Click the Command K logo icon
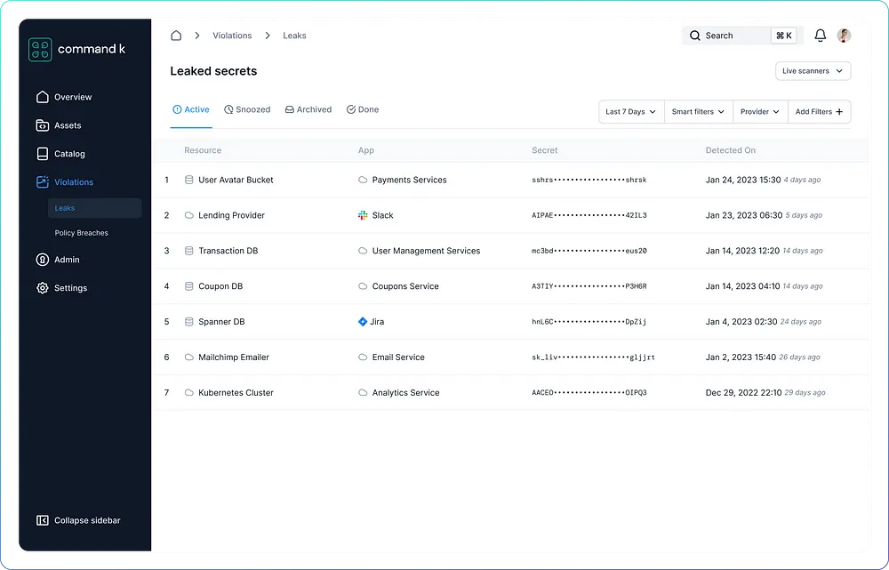The height and width of the screenshot is (570, 889). click(x=40, y=49)
